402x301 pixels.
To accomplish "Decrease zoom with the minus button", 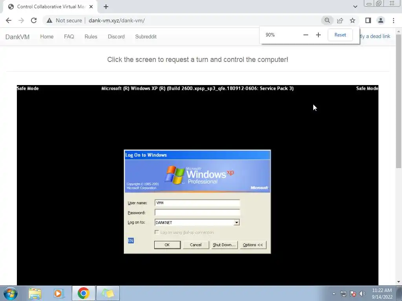I will (305, 35).
